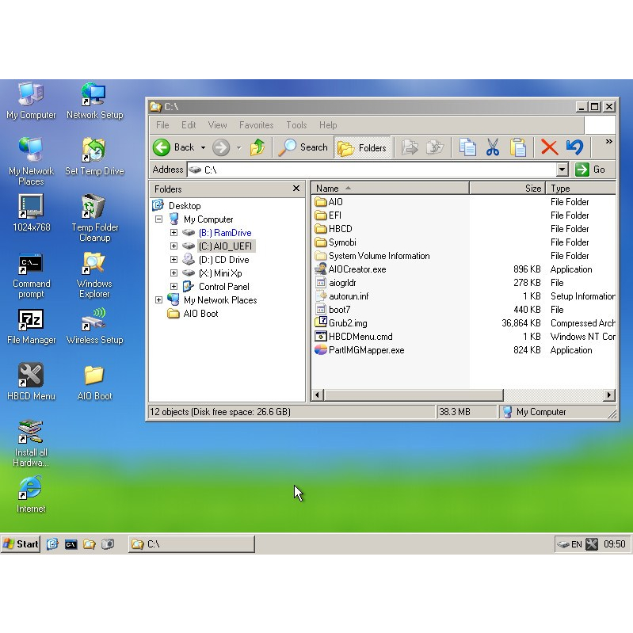Open the Address bar dropdown arrow
This screenshot has width=633, height=633.
coord(562,170)
